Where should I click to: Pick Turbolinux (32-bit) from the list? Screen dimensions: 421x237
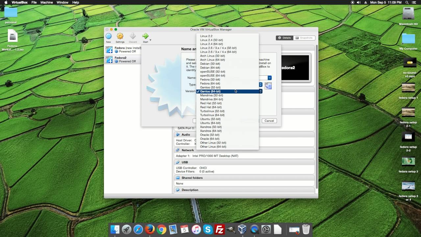(x=227, y=111)
